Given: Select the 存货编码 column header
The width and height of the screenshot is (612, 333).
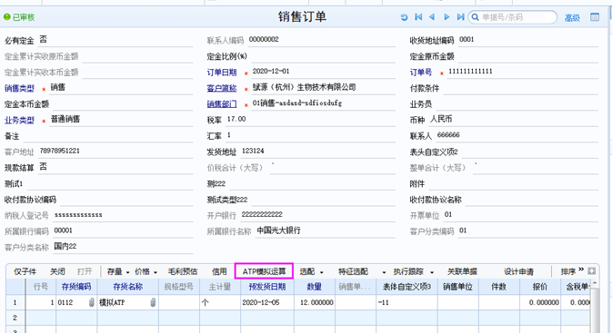Looking at the screenshot, I should tap(76, 287).
